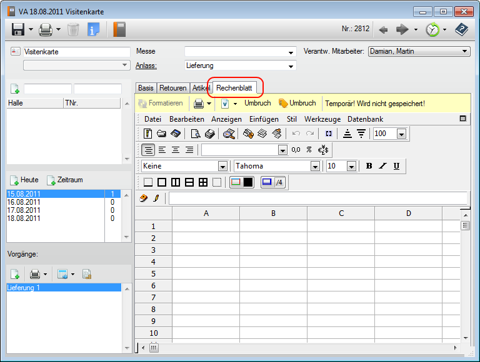The height and width of the screenshot is (362, 480).
Task: Navigate forward with the right arrow icon
Action: coord(402,29)
